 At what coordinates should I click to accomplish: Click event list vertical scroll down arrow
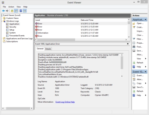pyautogui.click(x=129, y=37)
